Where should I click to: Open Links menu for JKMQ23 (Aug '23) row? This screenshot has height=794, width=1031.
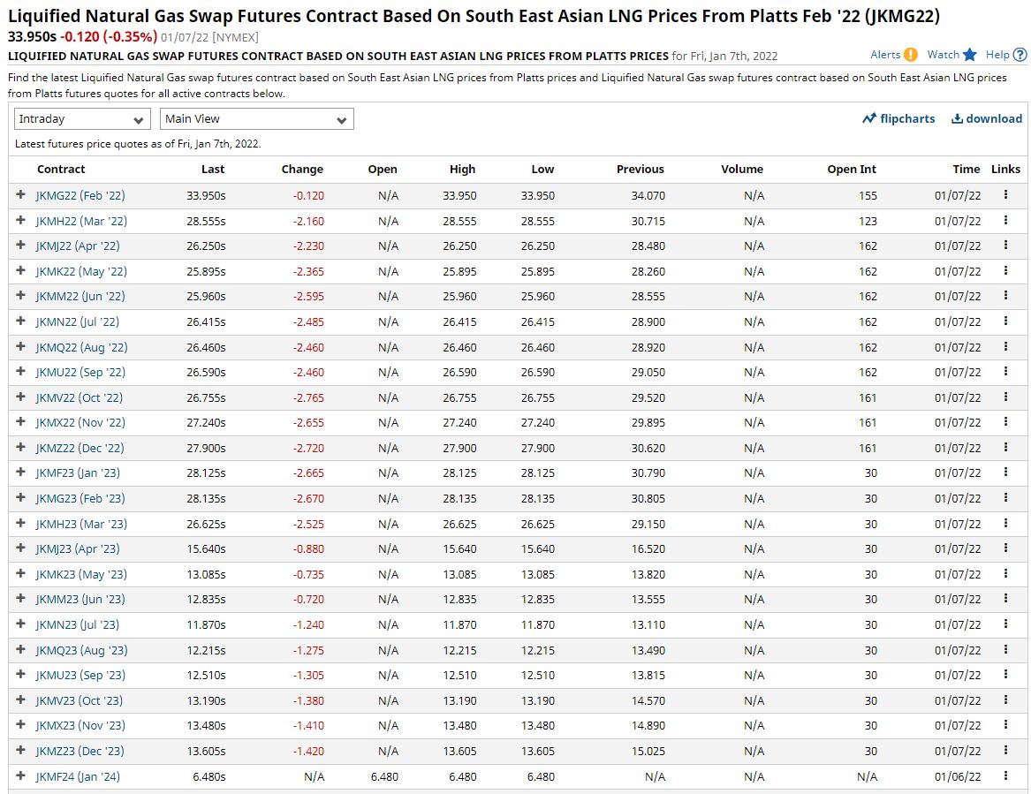1005,649
